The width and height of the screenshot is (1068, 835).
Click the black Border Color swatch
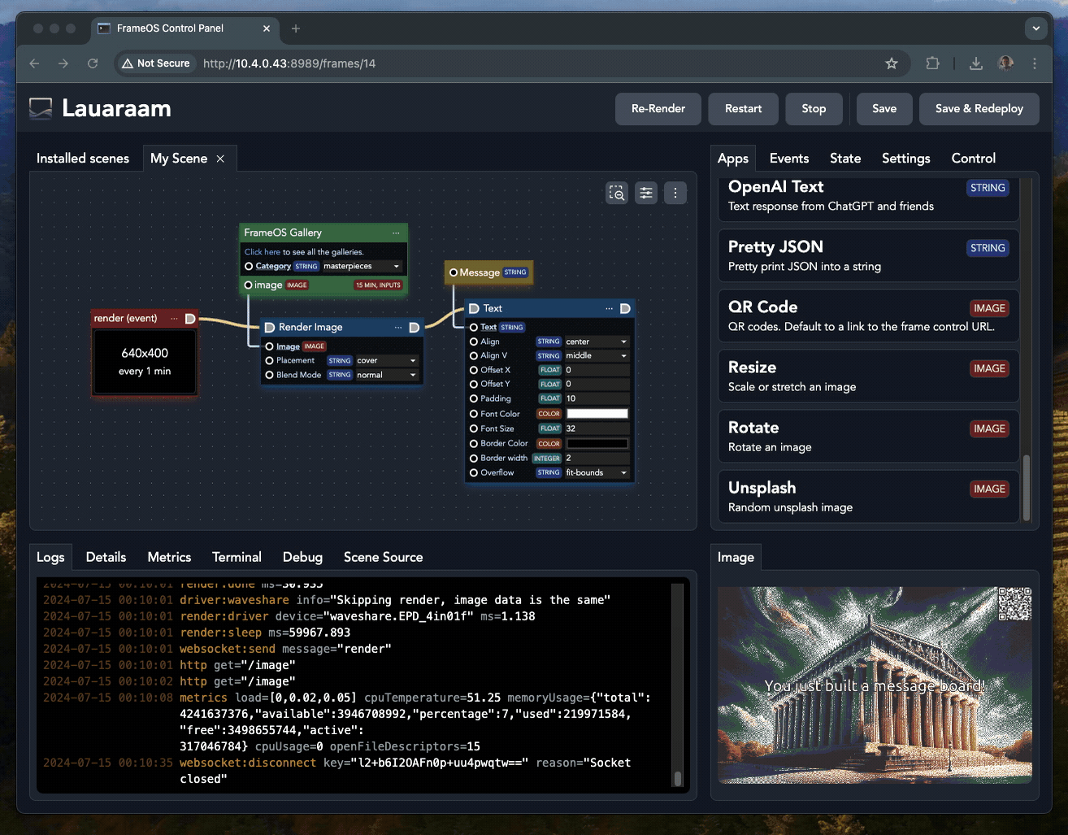point(597,444)
